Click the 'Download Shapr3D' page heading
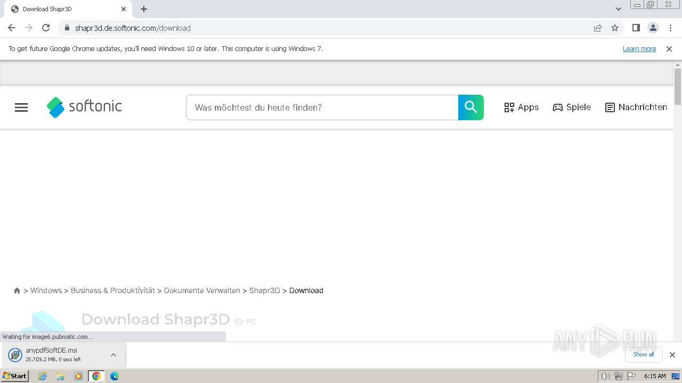 pyautogui.click(x=156, y=319)
